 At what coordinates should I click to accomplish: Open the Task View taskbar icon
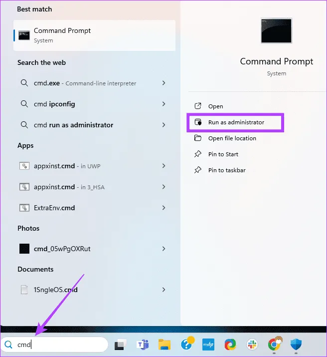(120, 345)
